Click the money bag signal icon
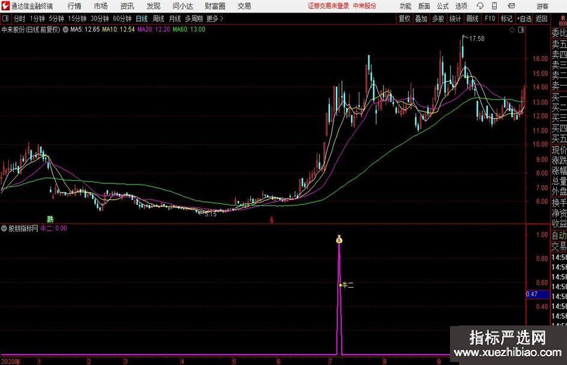567x365 pixels. coord(339,239)
